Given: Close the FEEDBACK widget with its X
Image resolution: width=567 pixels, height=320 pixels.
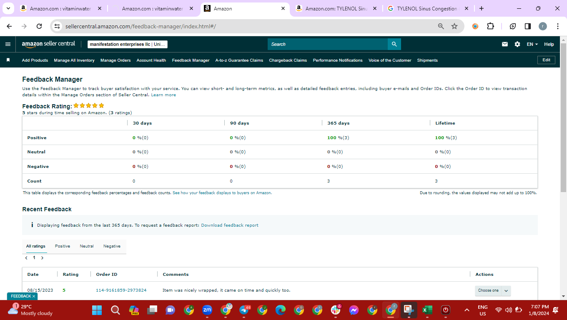Looking at the screenshot, I should 34,296.
